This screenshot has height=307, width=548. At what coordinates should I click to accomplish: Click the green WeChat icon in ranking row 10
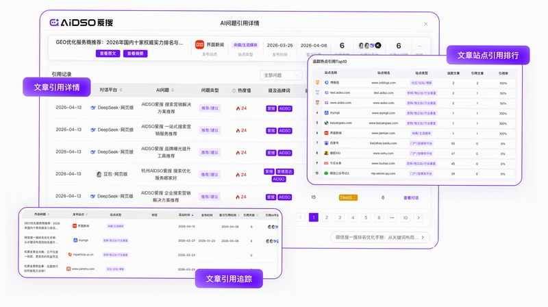click(x=327, y=173)
